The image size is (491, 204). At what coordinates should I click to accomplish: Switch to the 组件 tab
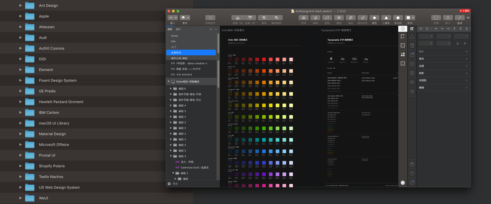pyautogui.click(x=178, y=29)
